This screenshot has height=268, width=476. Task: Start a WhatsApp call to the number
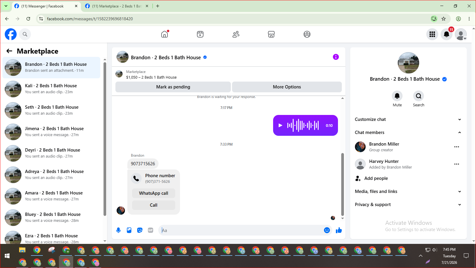[154, 193]
